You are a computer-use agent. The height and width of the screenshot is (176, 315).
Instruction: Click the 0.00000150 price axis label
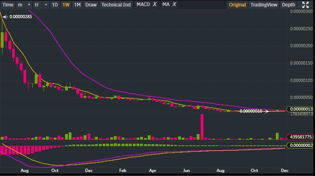click(301, 63)
